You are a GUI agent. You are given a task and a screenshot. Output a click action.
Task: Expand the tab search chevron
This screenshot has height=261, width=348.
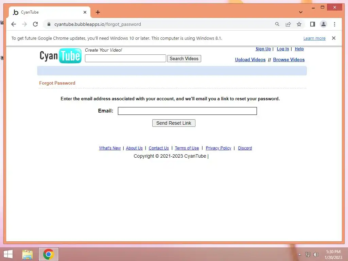coord(301,12)
